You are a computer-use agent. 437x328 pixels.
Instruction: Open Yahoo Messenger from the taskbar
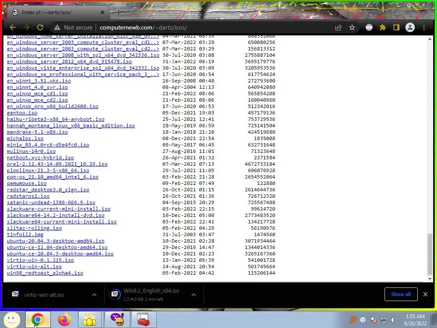pyautogui.click(x=117, y=319)
